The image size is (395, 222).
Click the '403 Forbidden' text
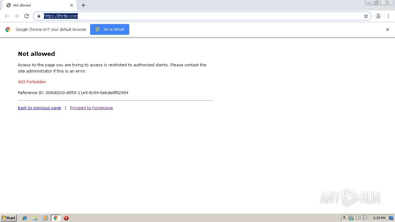coord(32,82)
